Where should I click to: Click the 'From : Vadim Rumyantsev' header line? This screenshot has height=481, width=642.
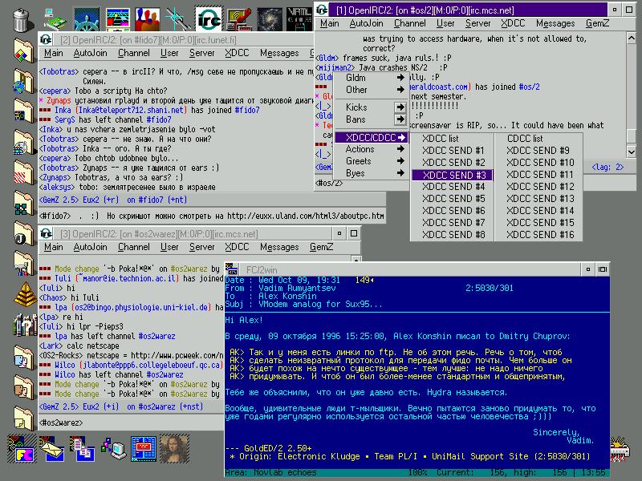coord(280,288)
